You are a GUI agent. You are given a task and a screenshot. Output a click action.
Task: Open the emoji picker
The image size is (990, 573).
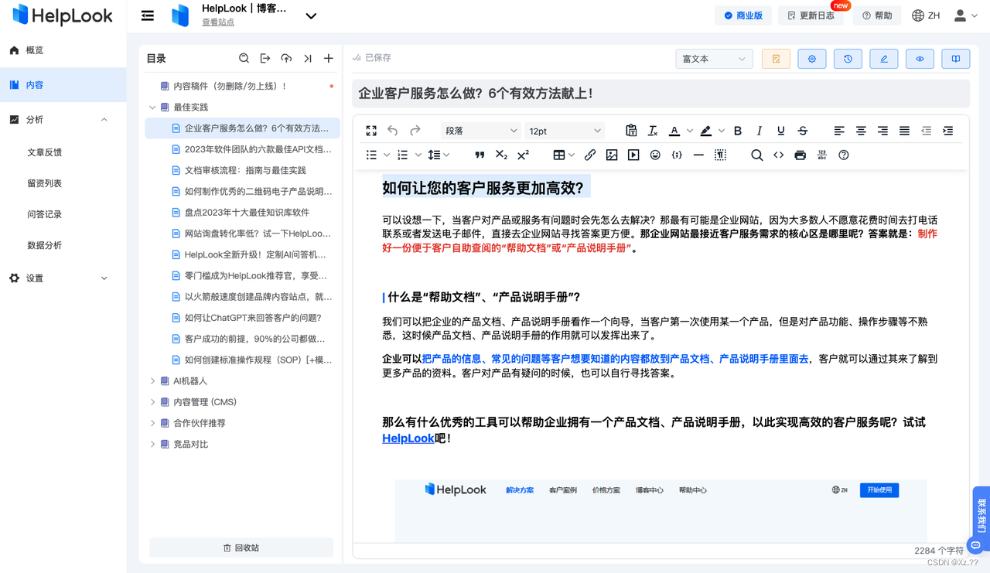pyautogui.click(x=655, y=155)
